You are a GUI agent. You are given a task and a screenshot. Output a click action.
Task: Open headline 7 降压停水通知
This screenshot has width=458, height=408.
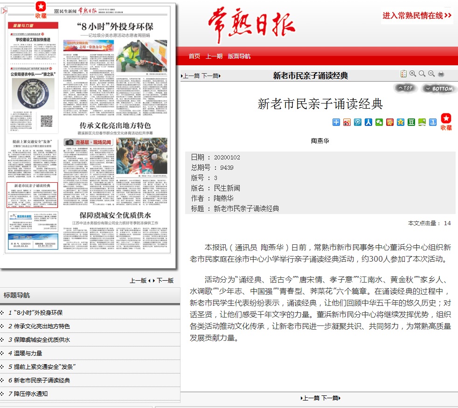[31, 394]
